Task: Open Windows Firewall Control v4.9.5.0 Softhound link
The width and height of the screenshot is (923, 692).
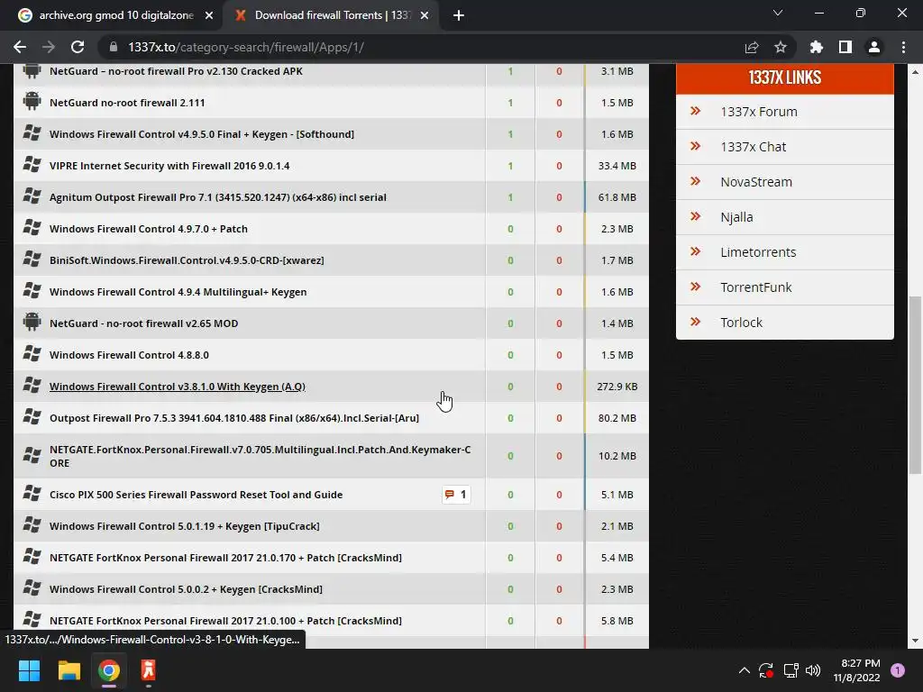Action: point(202,134)
